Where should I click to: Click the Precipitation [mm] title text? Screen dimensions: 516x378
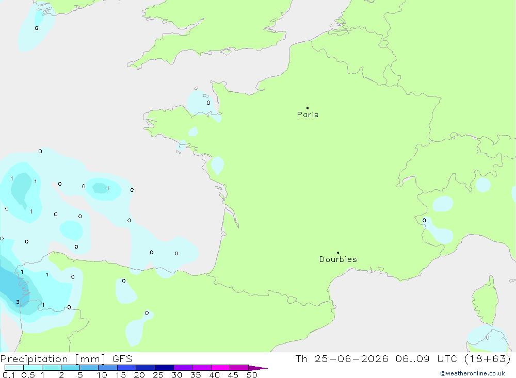point(53,359)
